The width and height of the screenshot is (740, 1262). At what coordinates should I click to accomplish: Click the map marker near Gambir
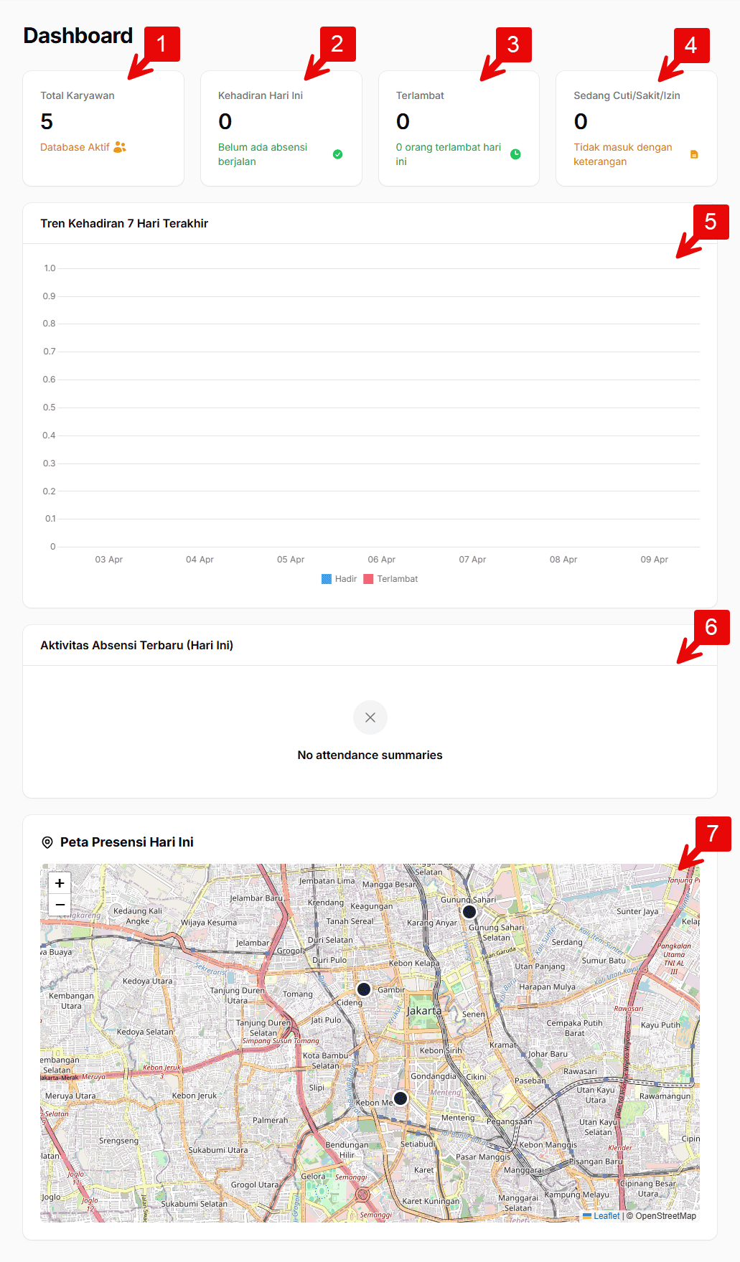click(x=364, y=989)
